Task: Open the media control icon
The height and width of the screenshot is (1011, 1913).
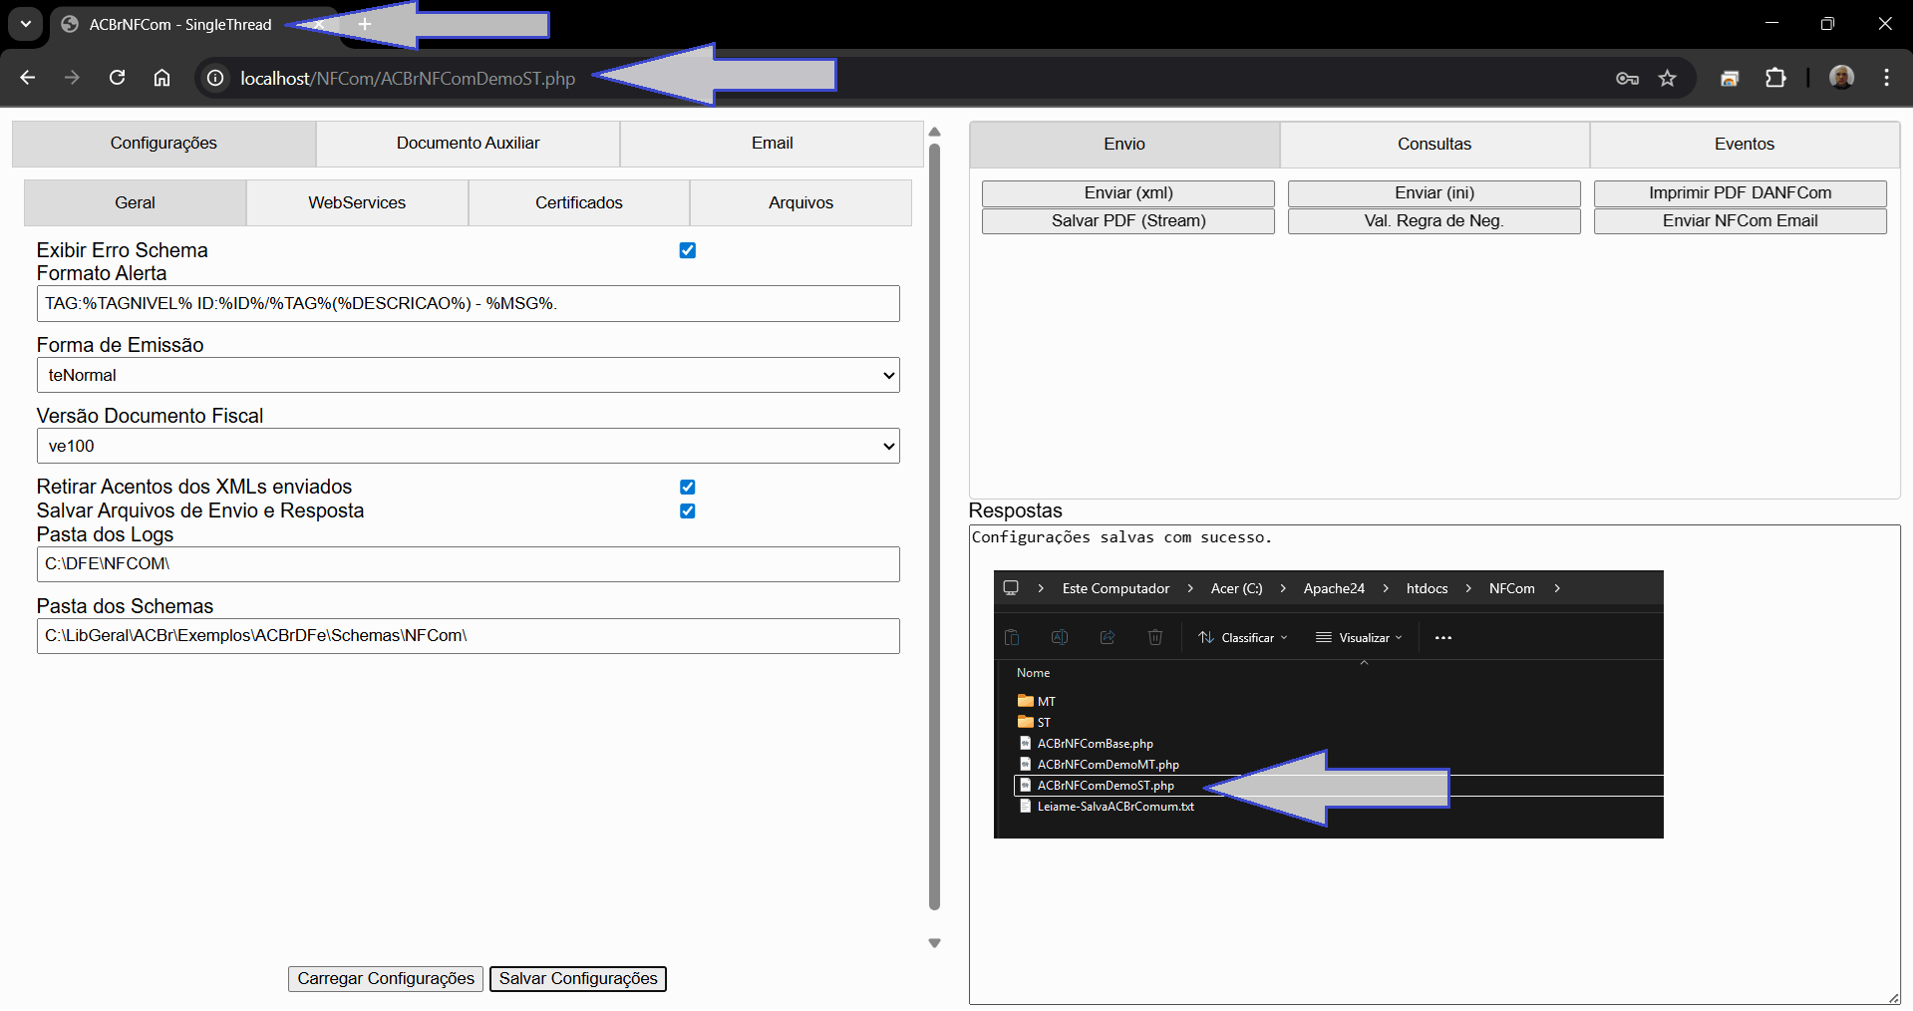Action: (x=1730, y=79)
